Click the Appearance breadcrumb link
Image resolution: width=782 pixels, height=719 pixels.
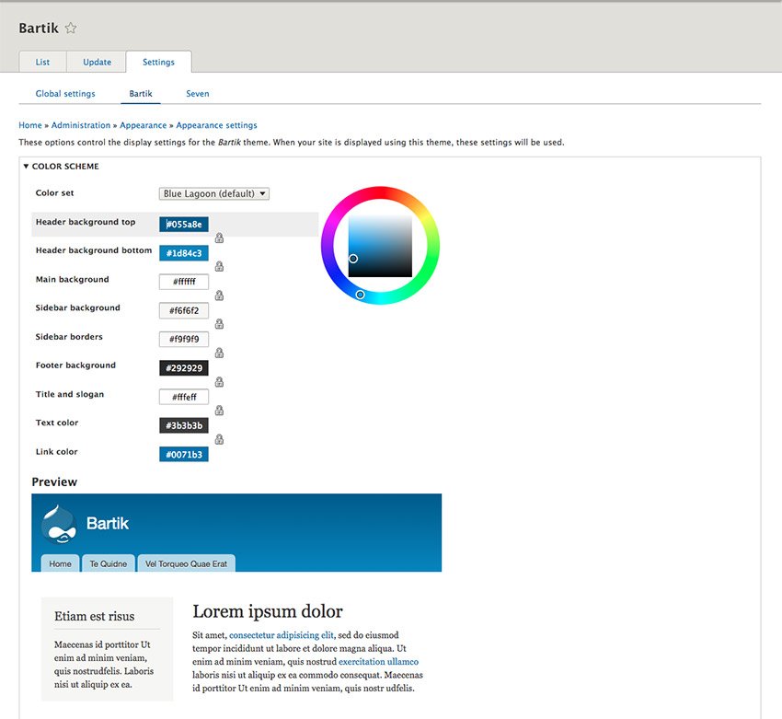[x=143, y=125]
